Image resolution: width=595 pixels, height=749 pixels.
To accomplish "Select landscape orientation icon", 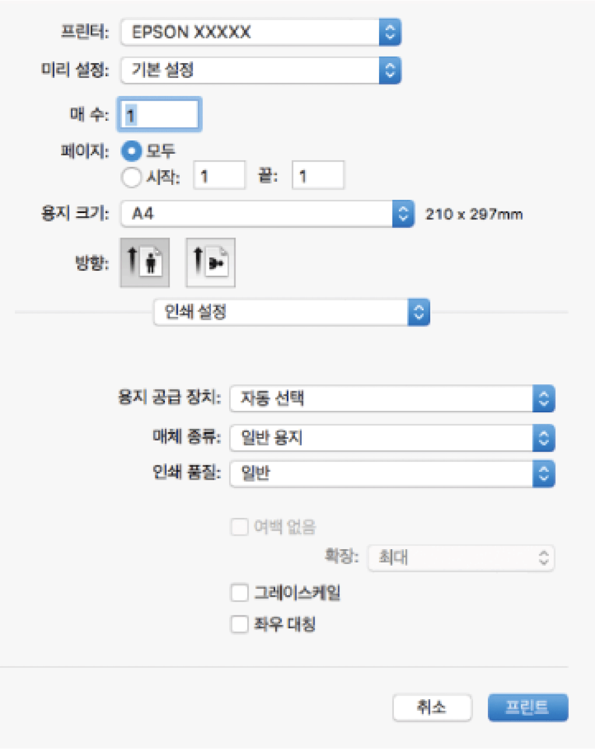I will coord(211,262).
